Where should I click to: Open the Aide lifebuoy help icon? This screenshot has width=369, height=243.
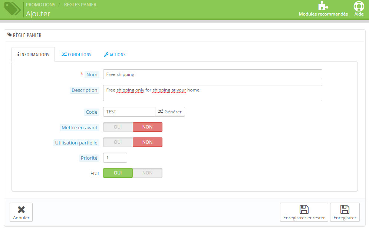click(x=359, y=6)
